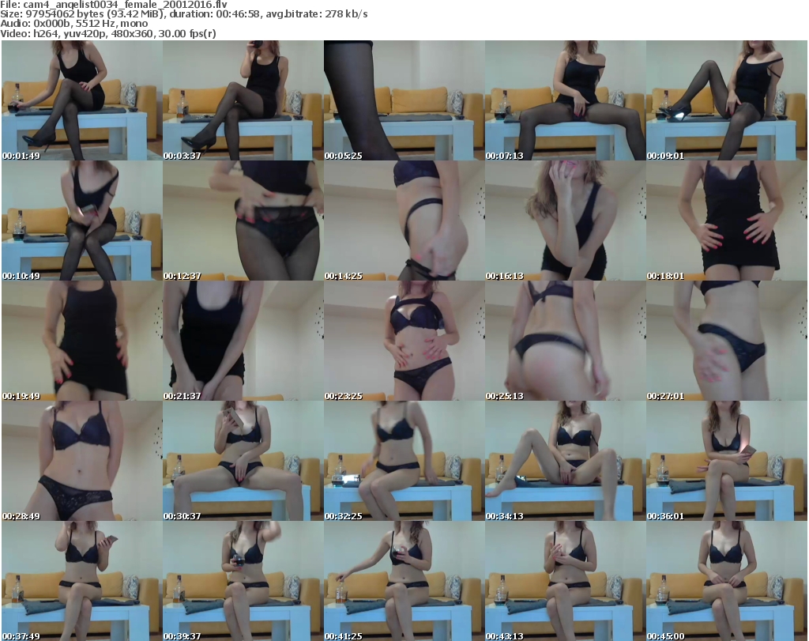Pick the thumbnail marked 00:30:37
The image size is (809, 641).
[x=243, y=461]
